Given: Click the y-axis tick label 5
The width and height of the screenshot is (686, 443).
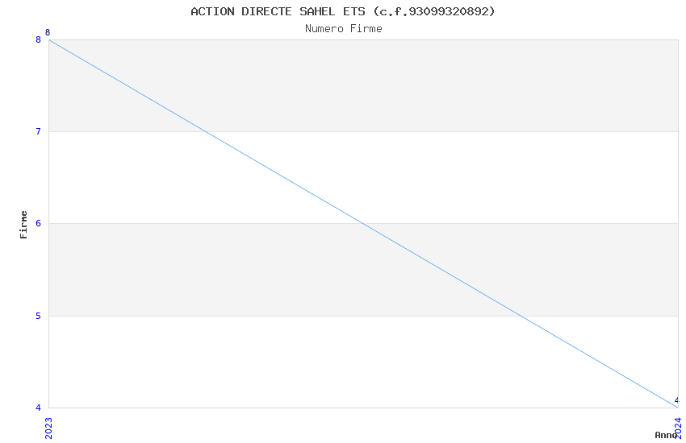Looking at the screenshot, I should click(38, 316).
